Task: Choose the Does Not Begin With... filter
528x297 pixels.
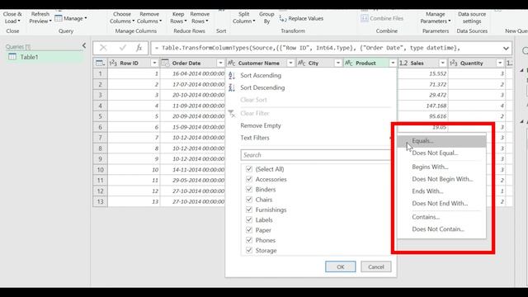Action: (x=441, y=179)
